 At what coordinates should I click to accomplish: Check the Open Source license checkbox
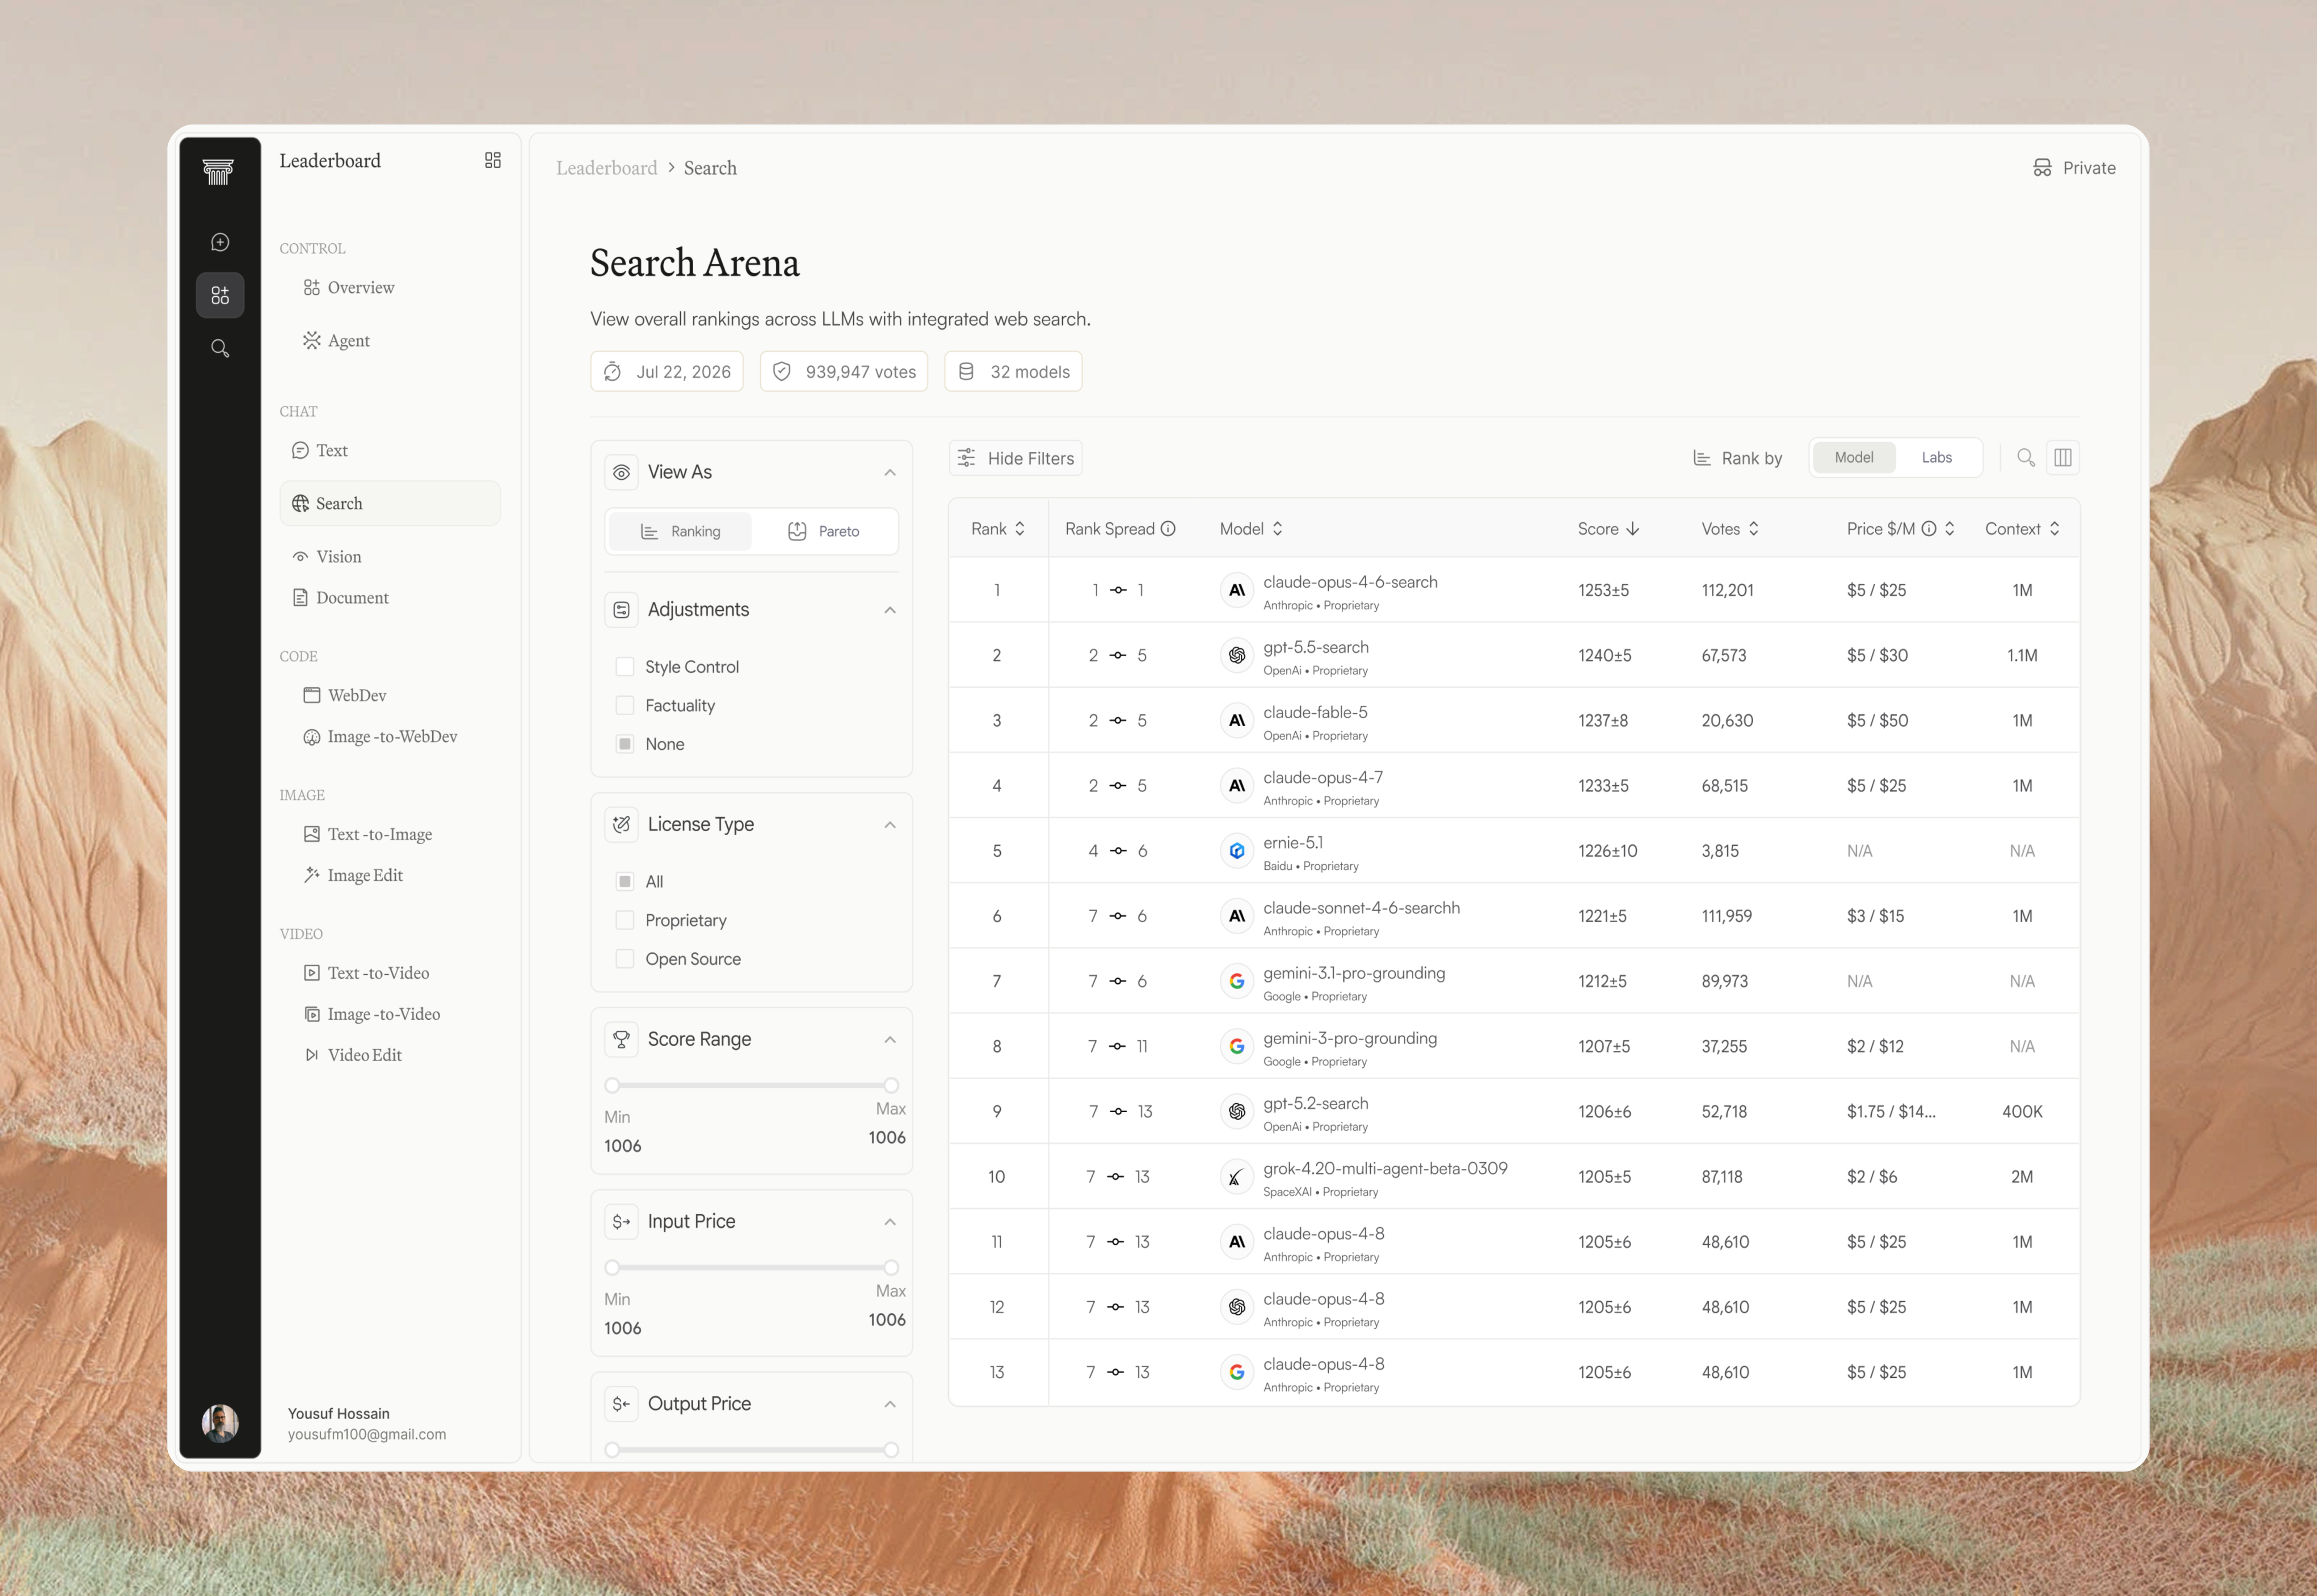pos(625,959)
